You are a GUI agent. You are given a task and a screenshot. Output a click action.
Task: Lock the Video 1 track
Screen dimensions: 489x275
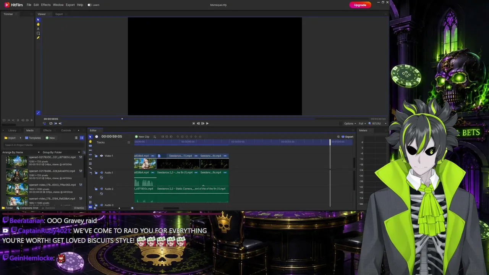click(96, 156)
